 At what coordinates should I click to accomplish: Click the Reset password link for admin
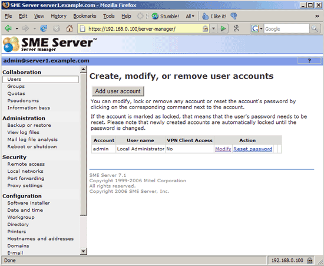[253, 149]
